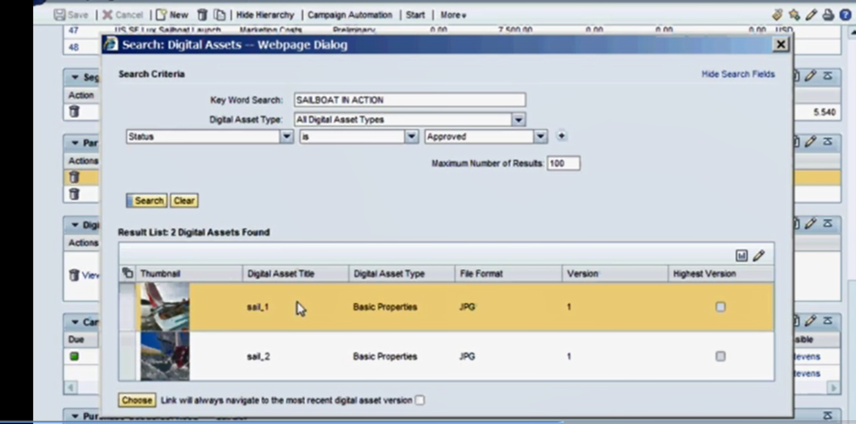Click the pencil icon in the top-right toolbar
The image size is (856, 424).
pyautogui.click(x=811, y=14)
